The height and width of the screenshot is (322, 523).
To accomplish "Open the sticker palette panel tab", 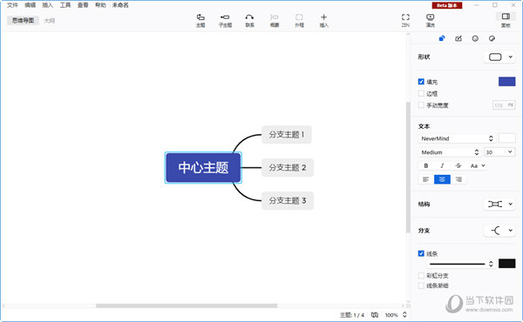I will click(492, 38).
